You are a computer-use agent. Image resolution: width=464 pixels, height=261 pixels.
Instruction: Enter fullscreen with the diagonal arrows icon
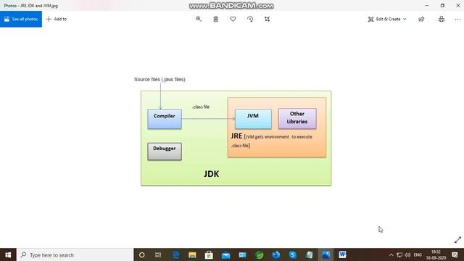coord(457,240)
